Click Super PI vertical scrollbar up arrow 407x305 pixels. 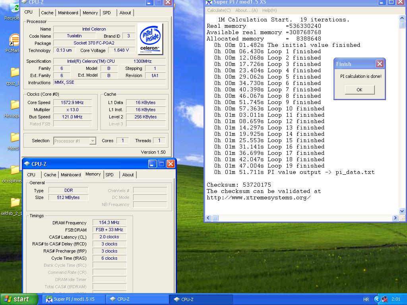(x=402, y=18)
